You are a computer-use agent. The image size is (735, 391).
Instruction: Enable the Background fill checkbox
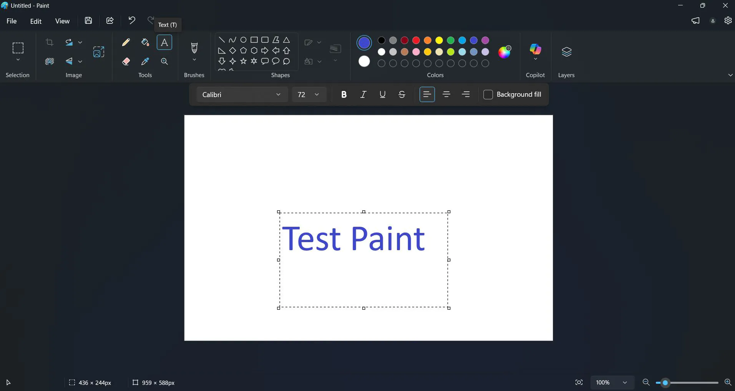tap(488, 94)
